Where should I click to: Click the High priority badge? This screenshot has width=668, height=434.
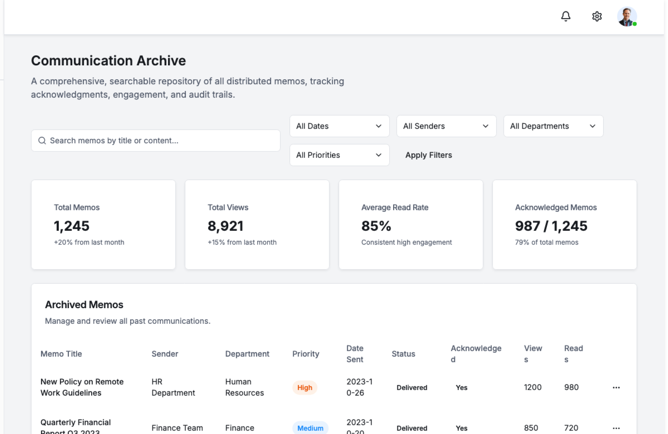click(x=304, y=387)
